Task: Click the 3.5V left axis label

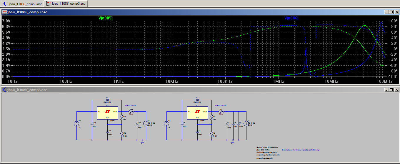Action: pos(6,49)
